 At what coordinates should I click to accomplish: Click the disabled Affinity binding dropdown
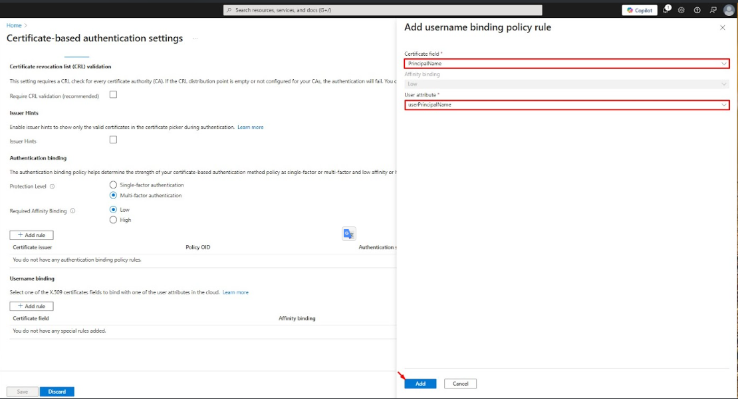coord(566,84)
